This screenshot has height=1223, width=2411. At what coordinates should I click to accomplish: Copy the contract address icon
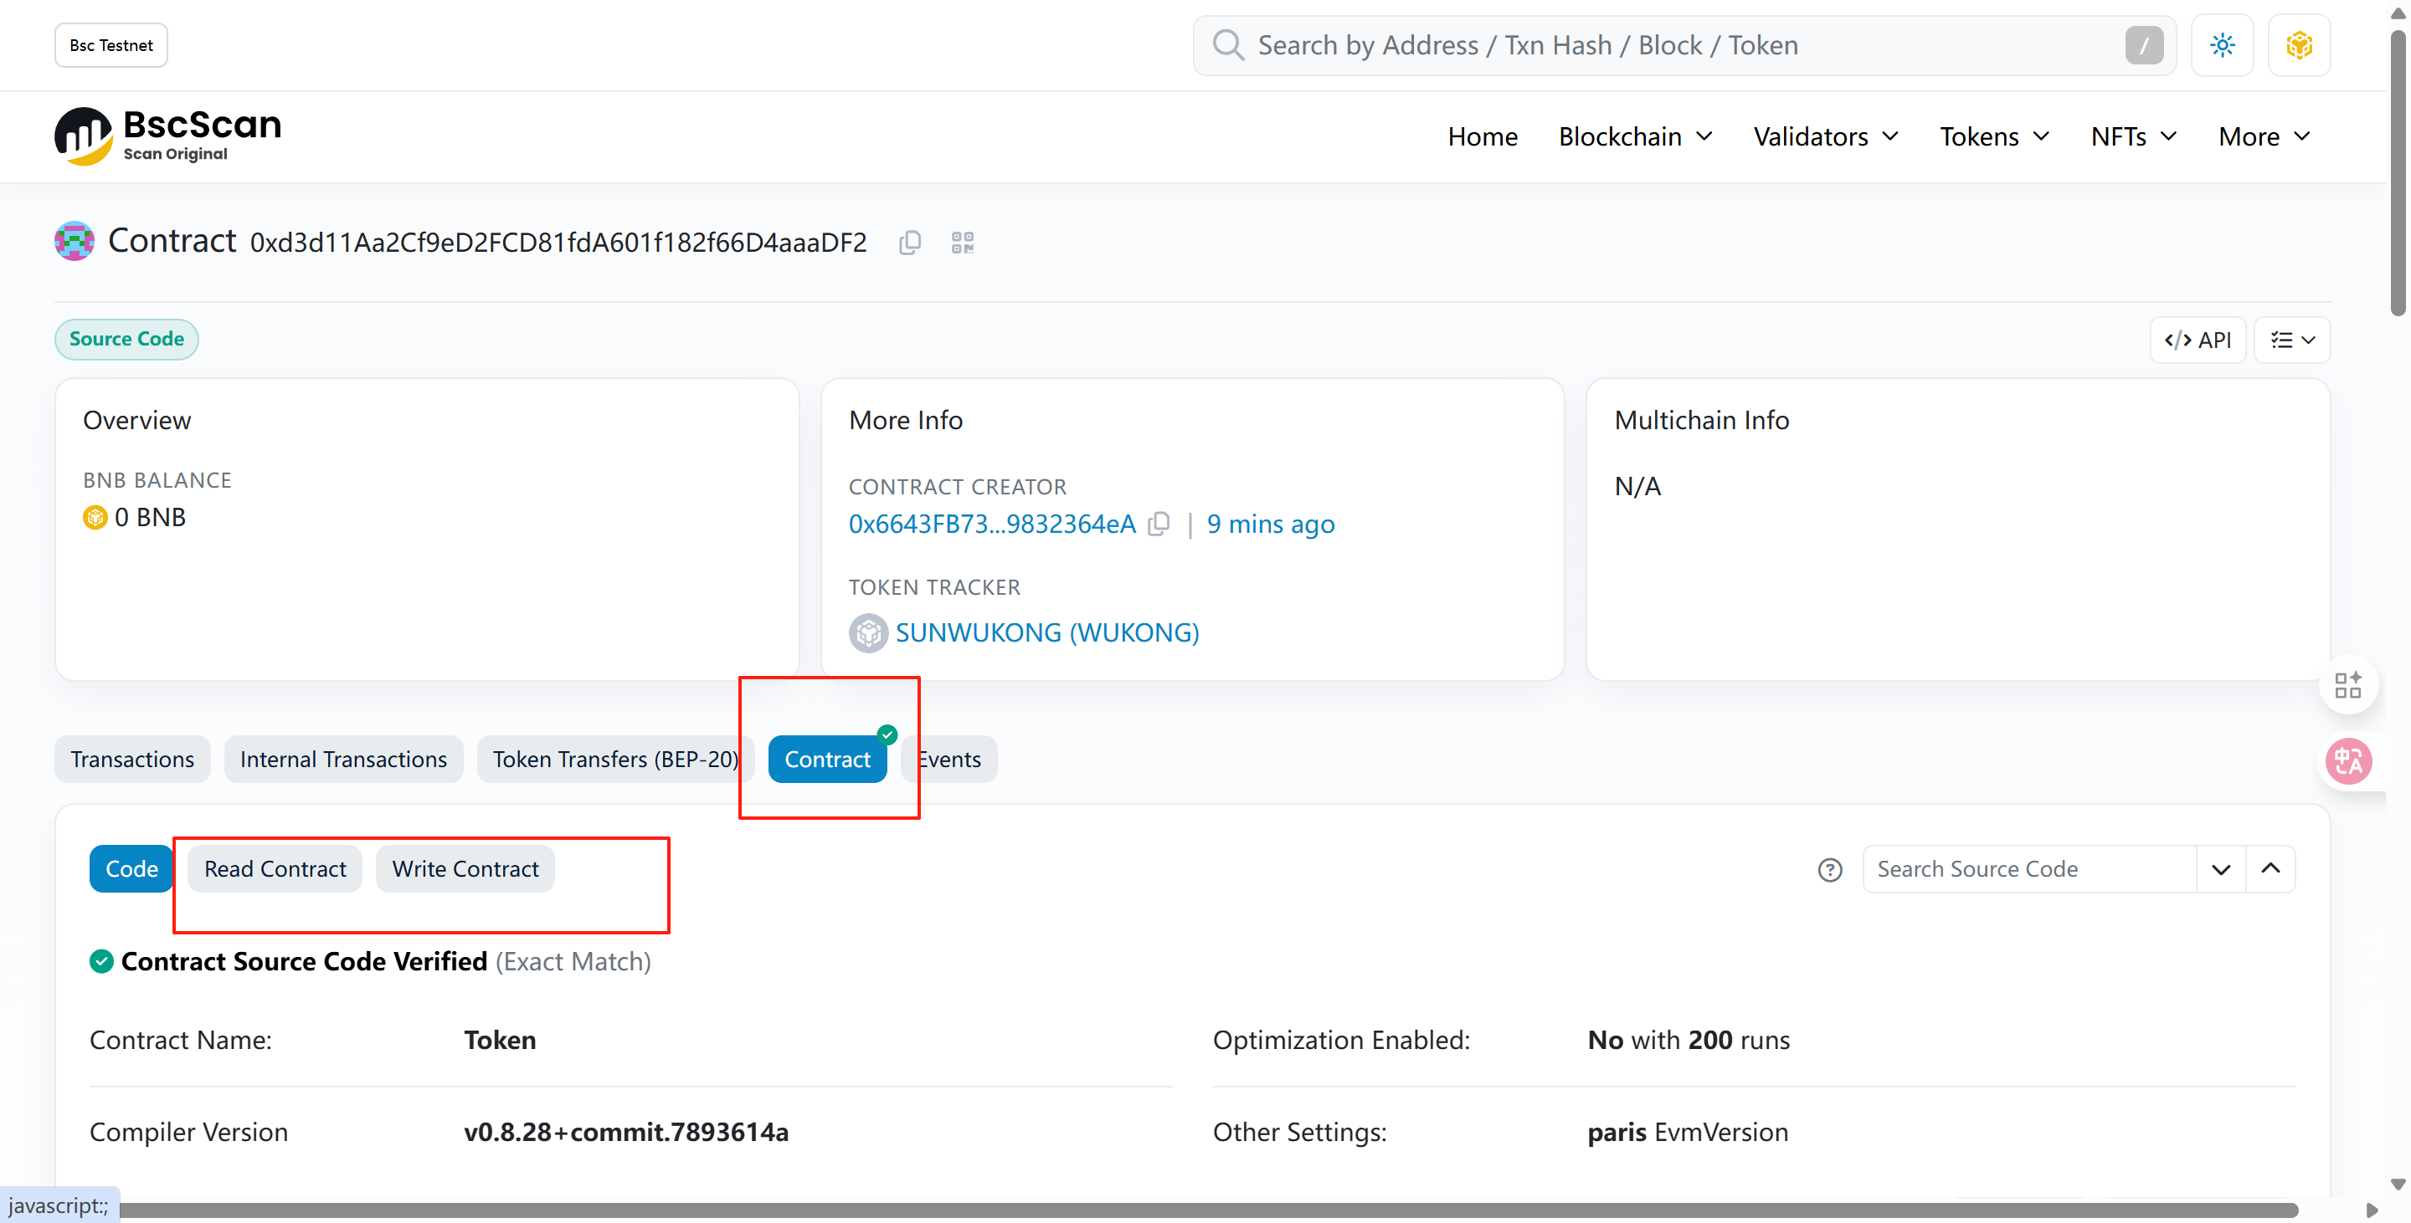pos(910,243)
